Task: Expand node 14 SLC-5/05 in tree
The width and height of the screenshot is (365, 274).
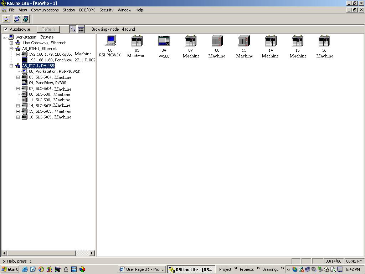Action: click(x=18, y=106)
